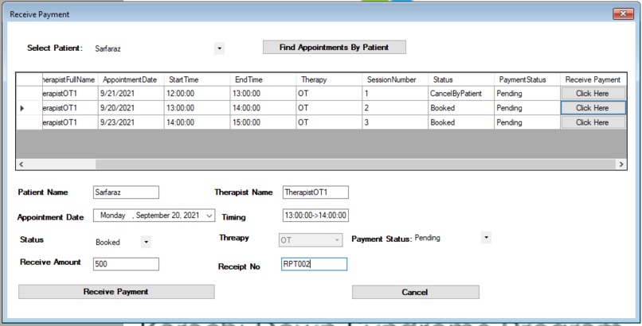Screen dimensions: 642x326
Task: Focus the Patient Name input field
Action: click(126, 192)
